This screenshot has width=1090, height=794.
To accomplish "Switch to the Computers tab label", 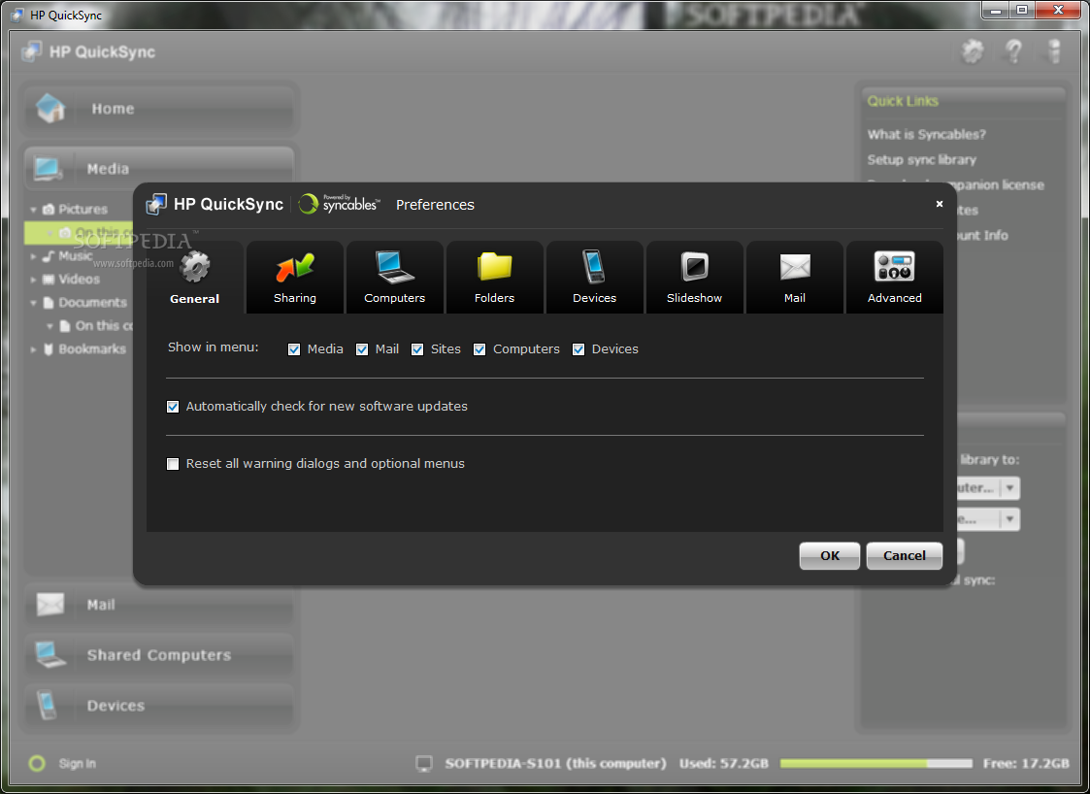I will pos(395,298).
